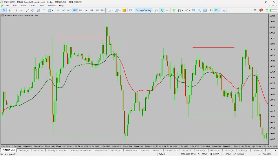
Task: Switch to the GBPJPY,M30 chart tab
Action: [x=101, y=150]
